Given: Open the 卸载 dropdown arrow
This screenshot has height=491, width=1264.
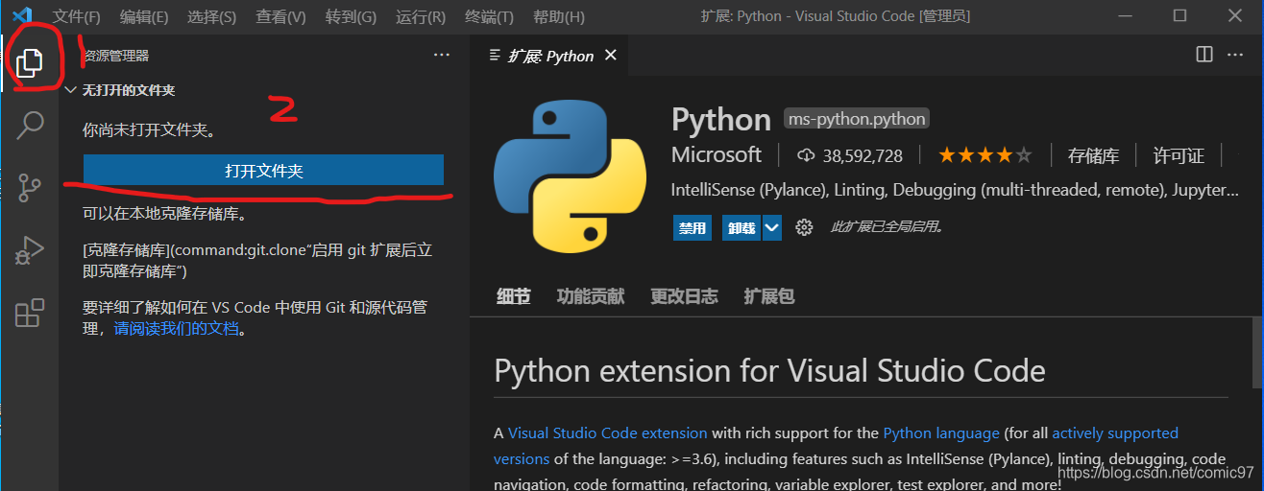Looking at the screenshot, I should [772, 227].
